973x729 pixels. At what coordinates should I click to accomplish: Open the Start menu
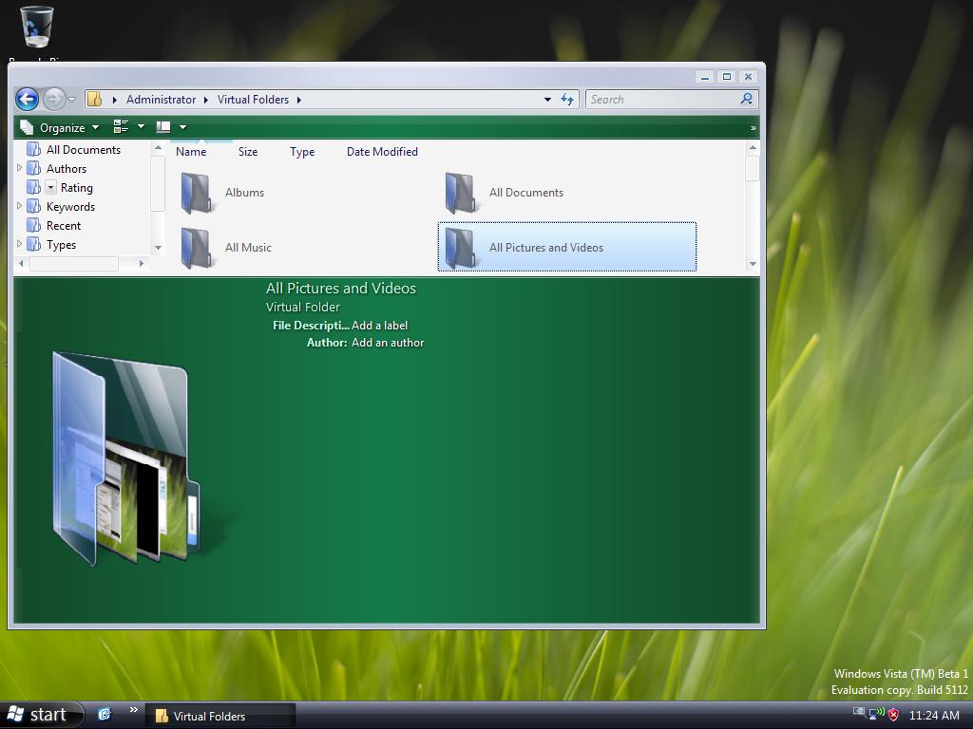click(41, 715)
